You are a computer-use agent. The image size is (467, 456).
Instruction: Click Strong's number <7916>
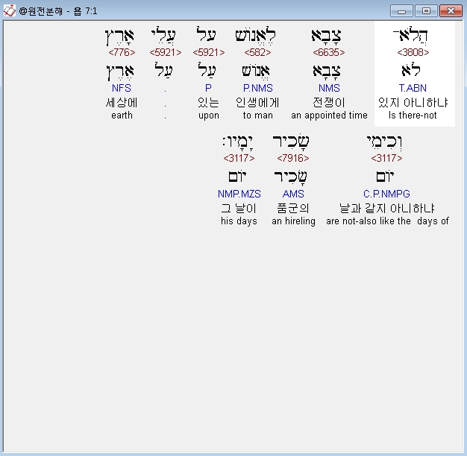click(x=292, y=158)
